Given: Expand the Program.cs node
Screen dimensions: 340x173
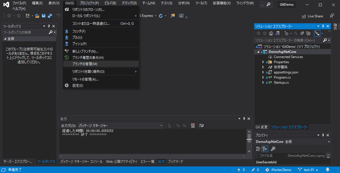Looking at the screenshot, I should pyautogui.click(x=263, y=77).
